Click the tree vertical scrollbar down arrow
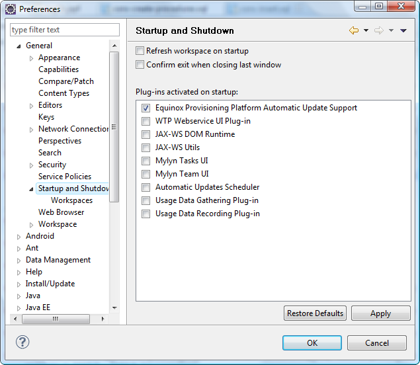This screenshot has height=365, width=420. (114, 308)
